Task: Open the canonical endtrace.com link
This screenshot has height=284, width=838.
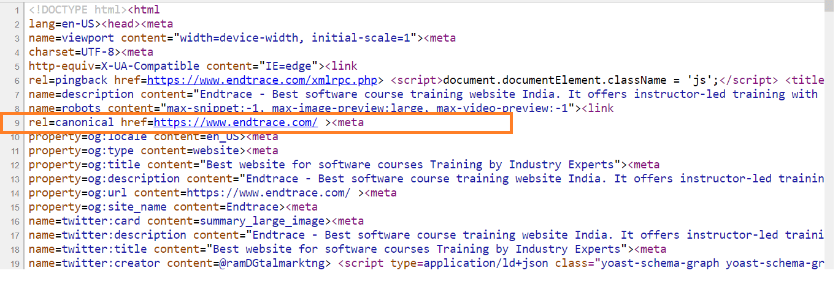Action: (x=236, y=122)
